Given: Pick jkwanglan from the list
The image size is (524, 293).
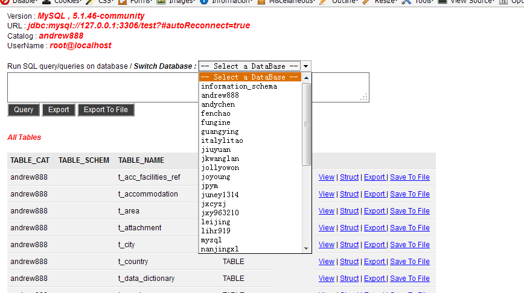Looking at the screenshot, I should tap(250, 159).
